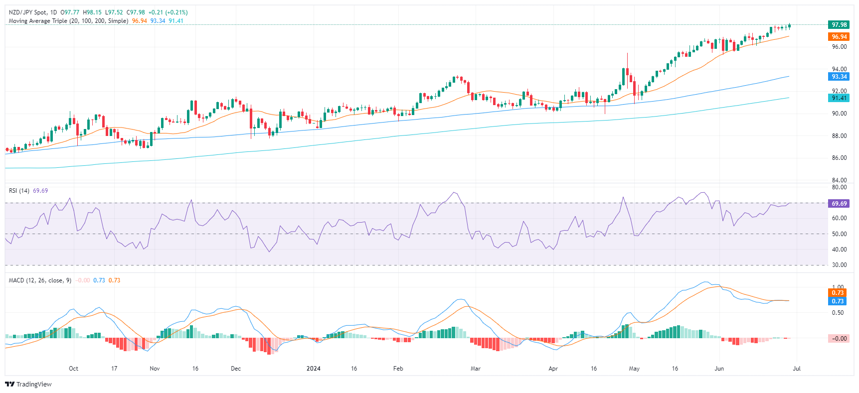
Task: Select the MACD (12, 26, close, 9) label
Action: (x=40, y=280)
